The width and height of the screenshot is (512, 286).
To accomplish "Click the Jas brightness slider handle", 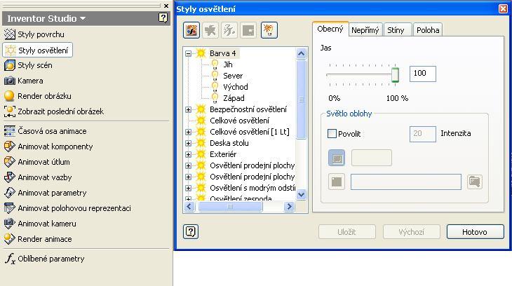I will click(395, 74).
